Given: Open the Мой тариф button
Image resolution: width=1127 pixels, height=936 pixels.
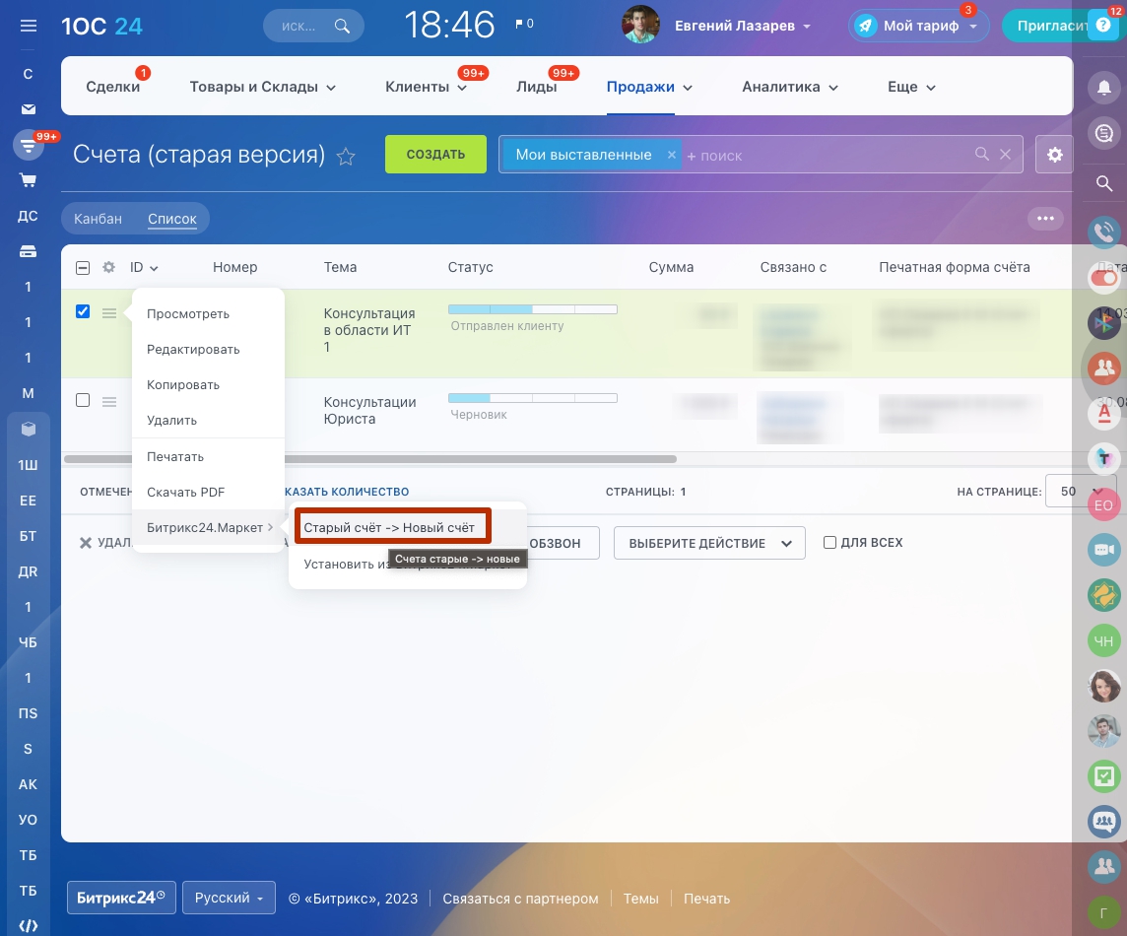Looking at the screenshot, I should click(x=918, y=26).
